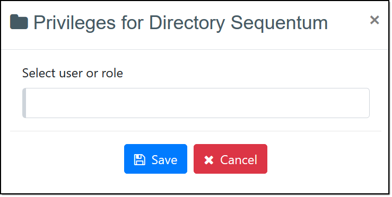Click the word 'Sequentum' in the title
The width and height of the screenshot is (392, 197).
click(x=279, y=23)
